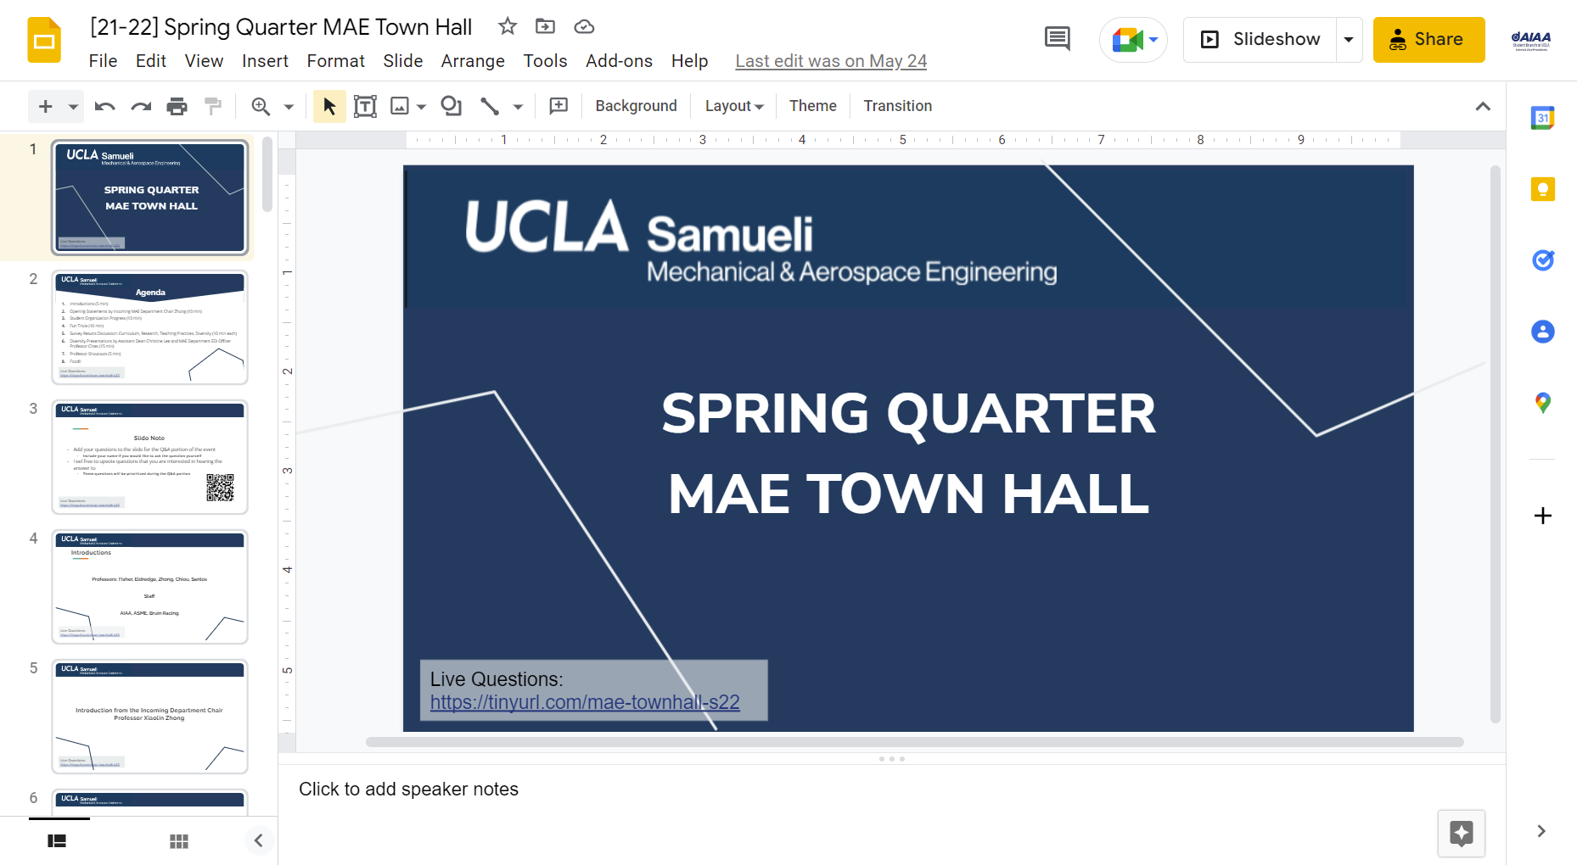This screenshot has height=865, width=1577.
Task: Open Google Tasks side panel
Action: click(x=1542, y=260)
